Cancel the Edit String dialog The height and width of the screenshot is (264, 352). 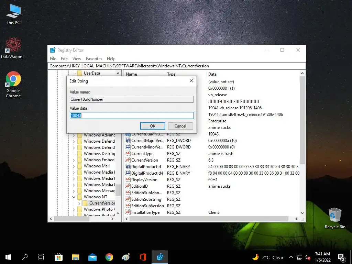point(180,126)
